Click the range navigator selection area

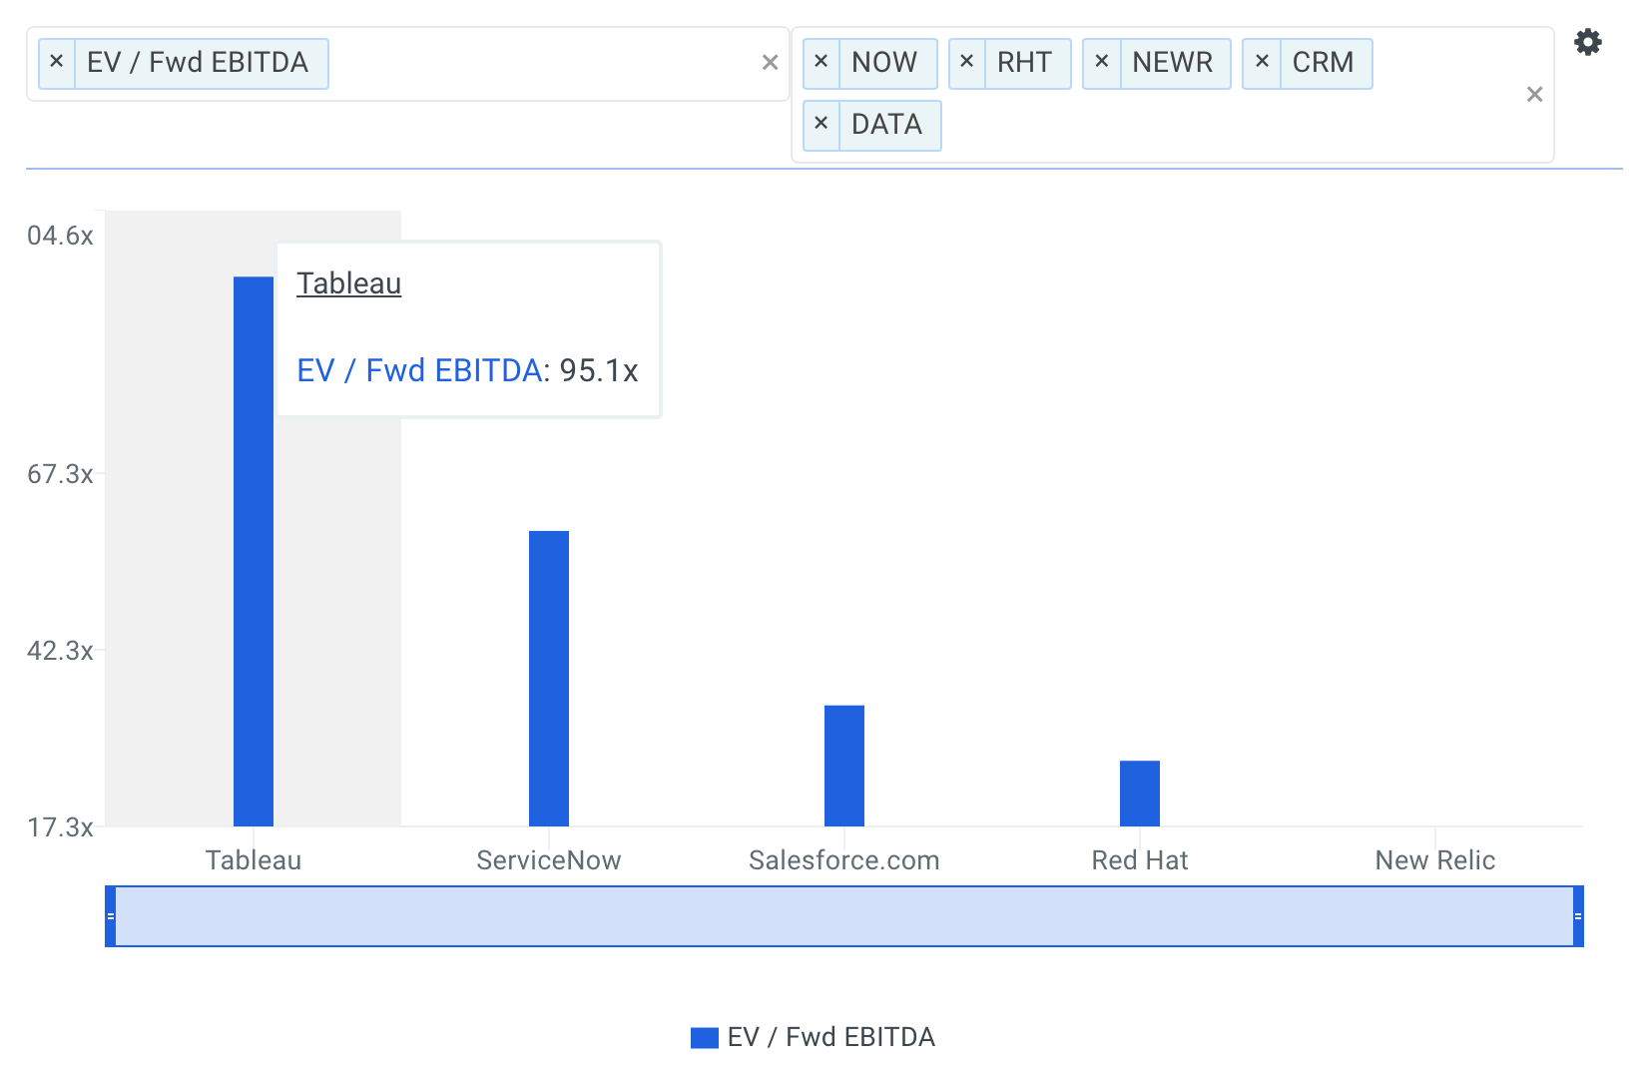click(844, 916)
